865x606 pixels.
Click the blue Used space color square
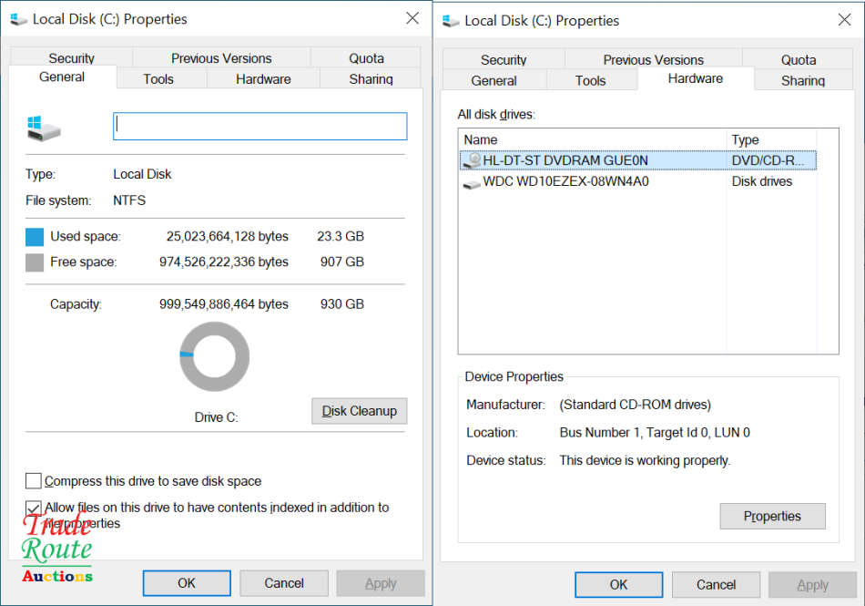pyautogui.click(x=35, y=237)
